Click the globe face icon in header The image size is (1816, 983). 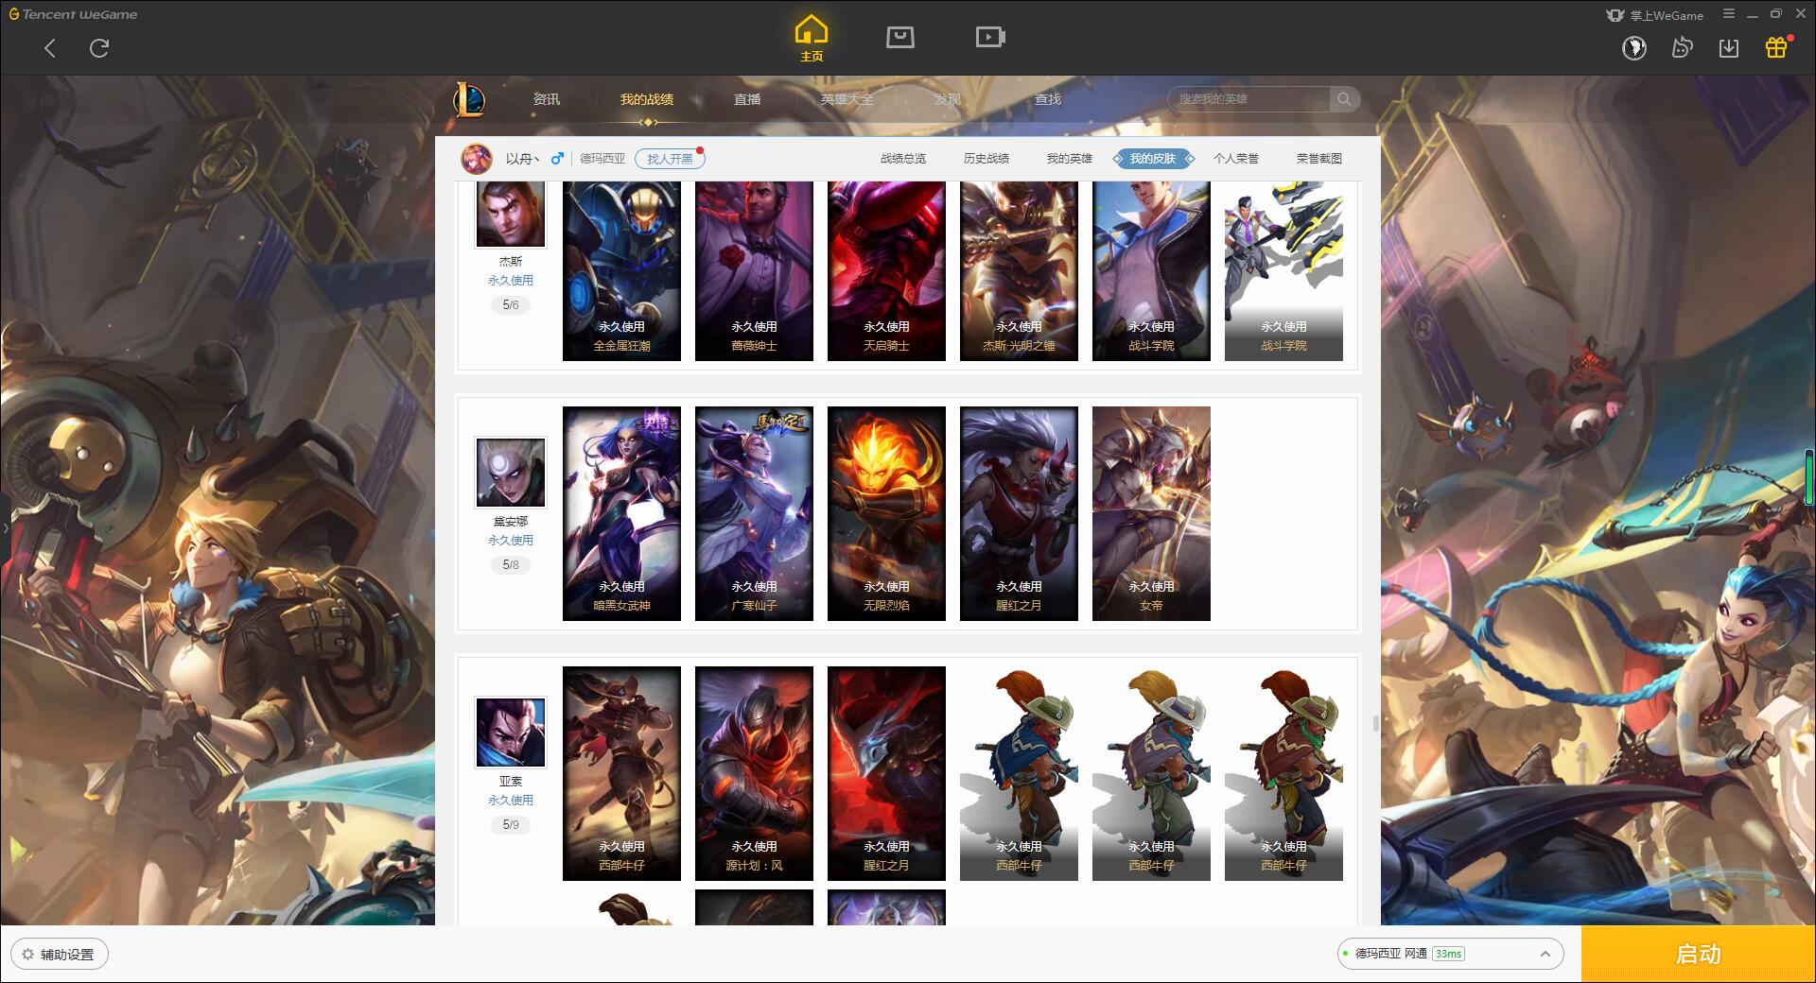coord(1633,48)
